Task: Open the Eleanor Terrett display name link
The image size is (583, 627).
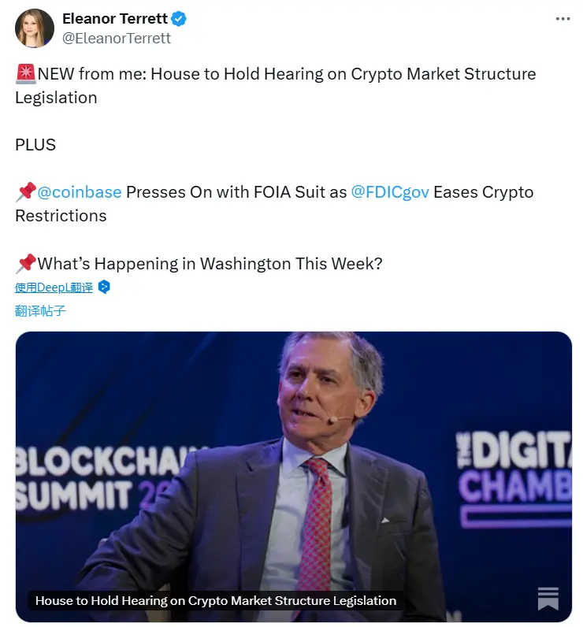Action: click(114, 20)
